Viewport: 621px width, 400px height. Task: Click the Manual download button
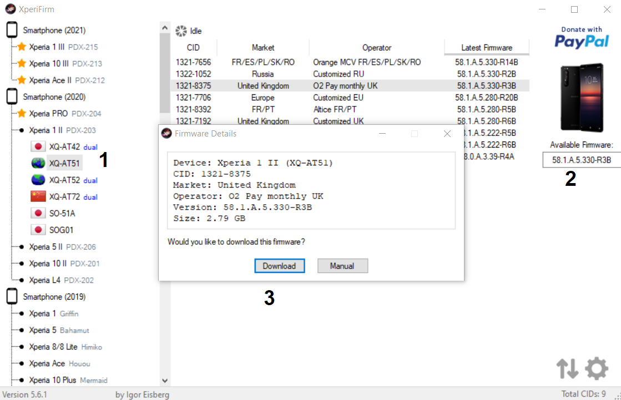(342, 266)
